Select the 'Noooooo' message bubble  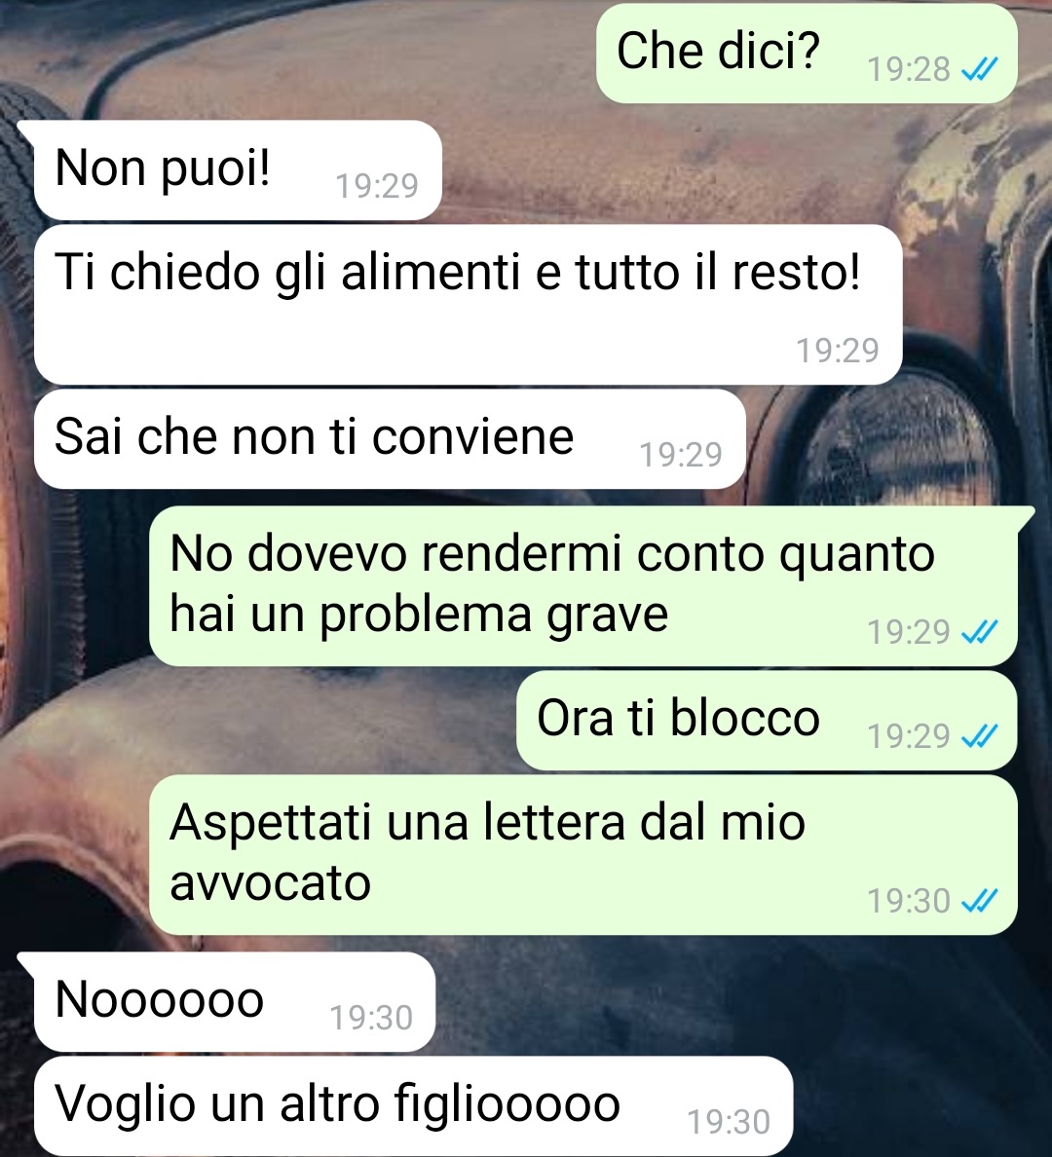[x=235, y=1002]
